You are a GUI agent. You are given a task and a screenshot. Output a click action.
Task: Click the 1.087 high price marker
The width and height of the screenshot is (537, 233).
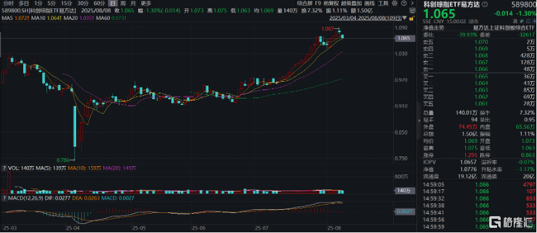pos(327,29)
